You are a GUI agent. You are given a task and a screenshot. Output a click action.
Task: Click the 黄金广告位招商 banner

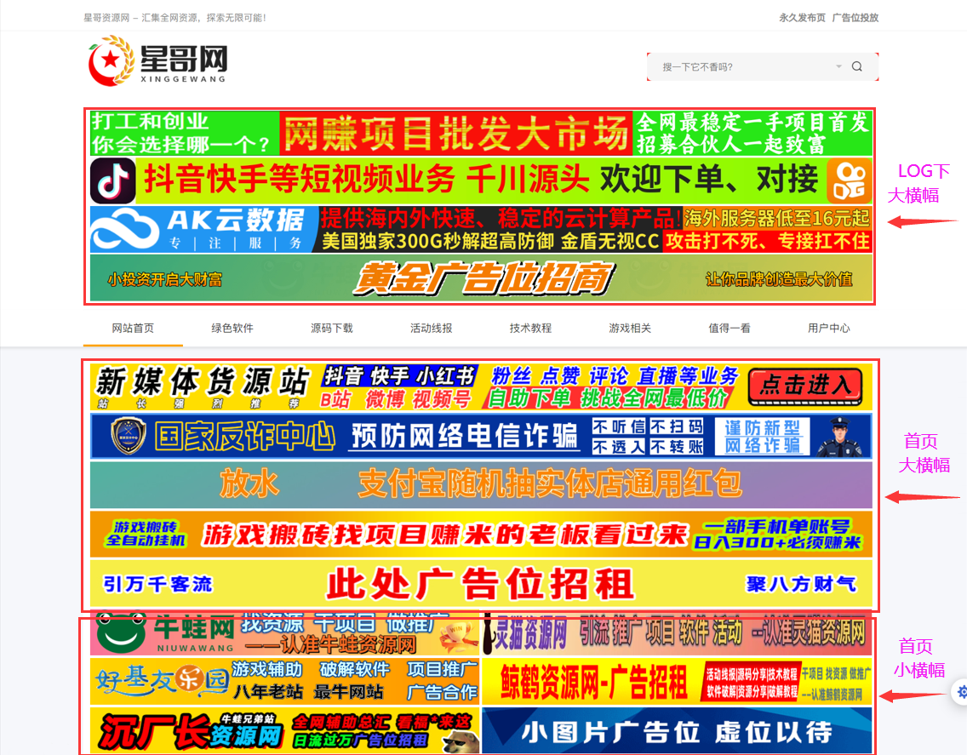pos(481,278)
